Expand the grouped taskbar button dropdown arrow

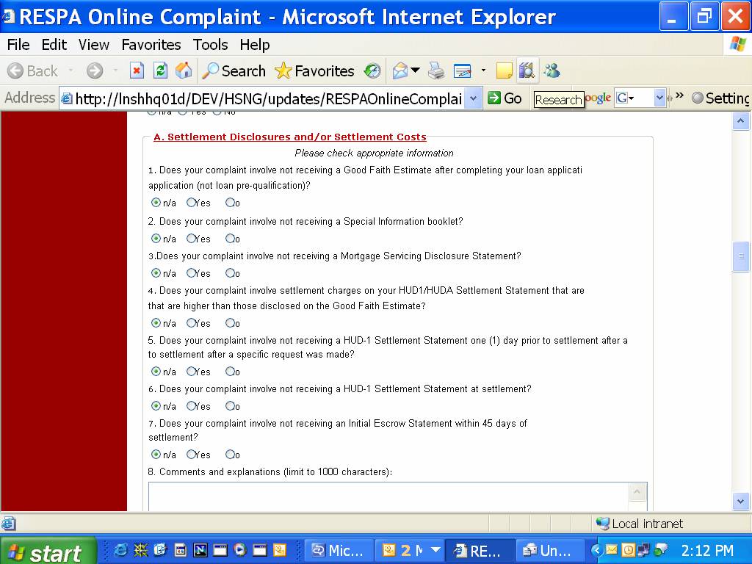(x=435, y=551)
